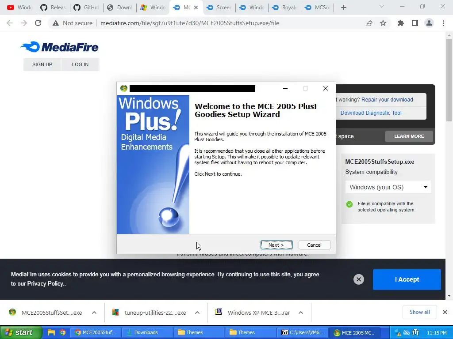The image size is (453, 339).
Task: Open the tab search chevron
Action: [x=382, y=6]
